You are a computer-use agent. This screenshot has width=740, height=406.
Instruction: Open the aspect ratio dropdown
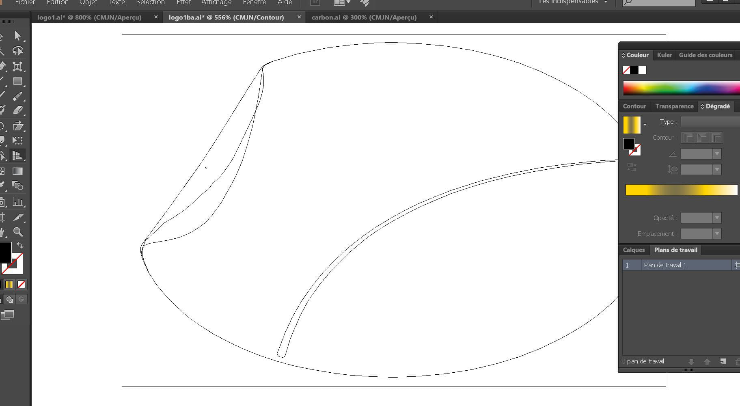pos(717,170)
